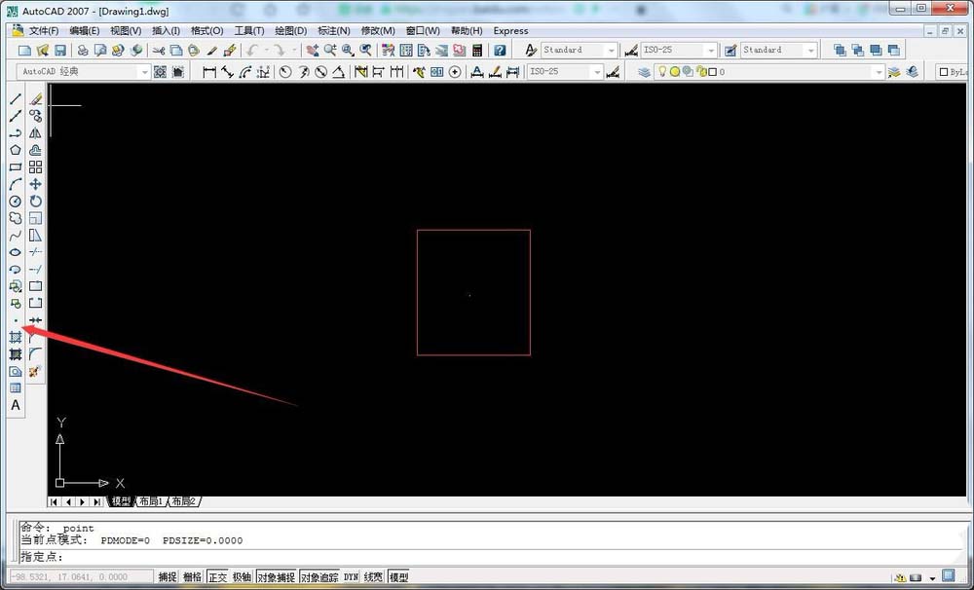The image size is (974, 590).
Task: Open the 绘图(D) menu
Action: pyautogui.click(x=289, y=30)
